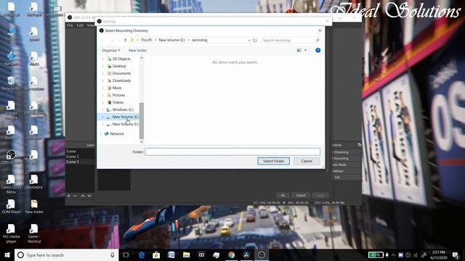Click the Search recording box
465x261 pixels.
coord(291,41)
